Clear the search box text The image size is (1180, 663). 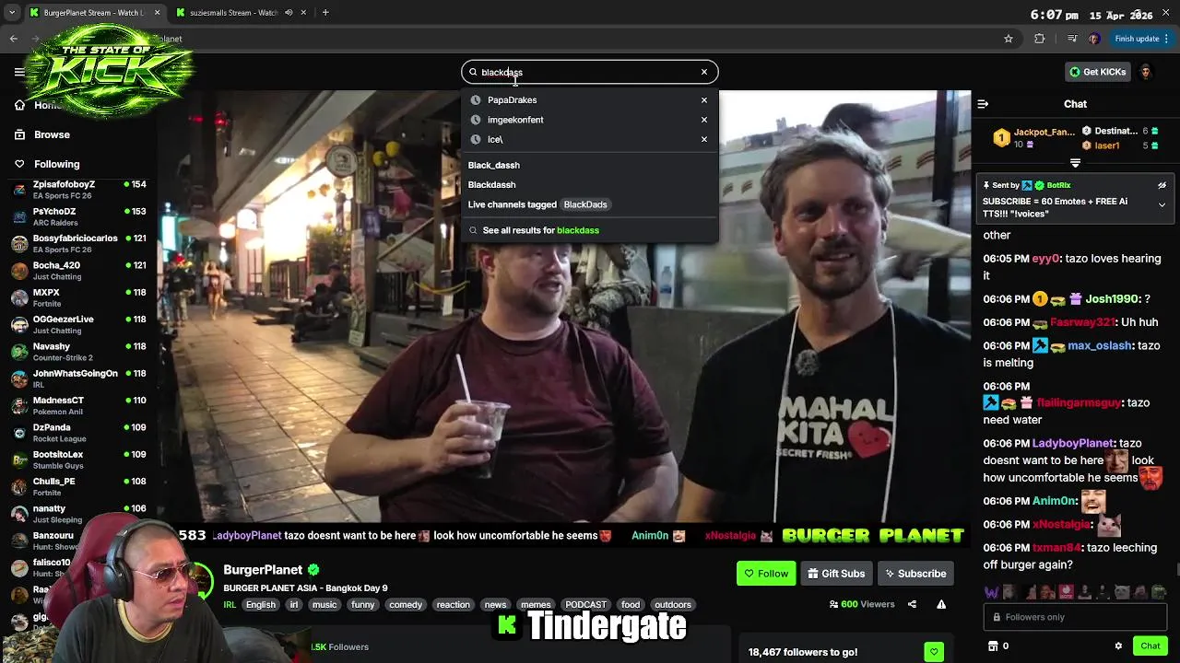[704, 72]
